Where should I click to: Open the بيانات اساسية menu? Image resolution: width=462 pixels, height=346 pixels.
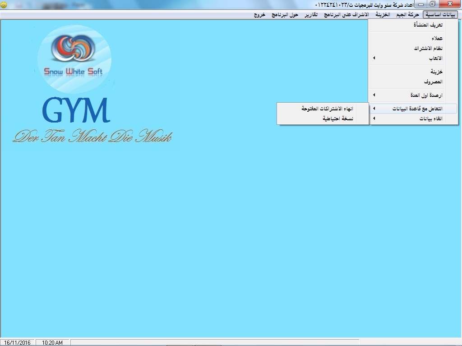440,14
